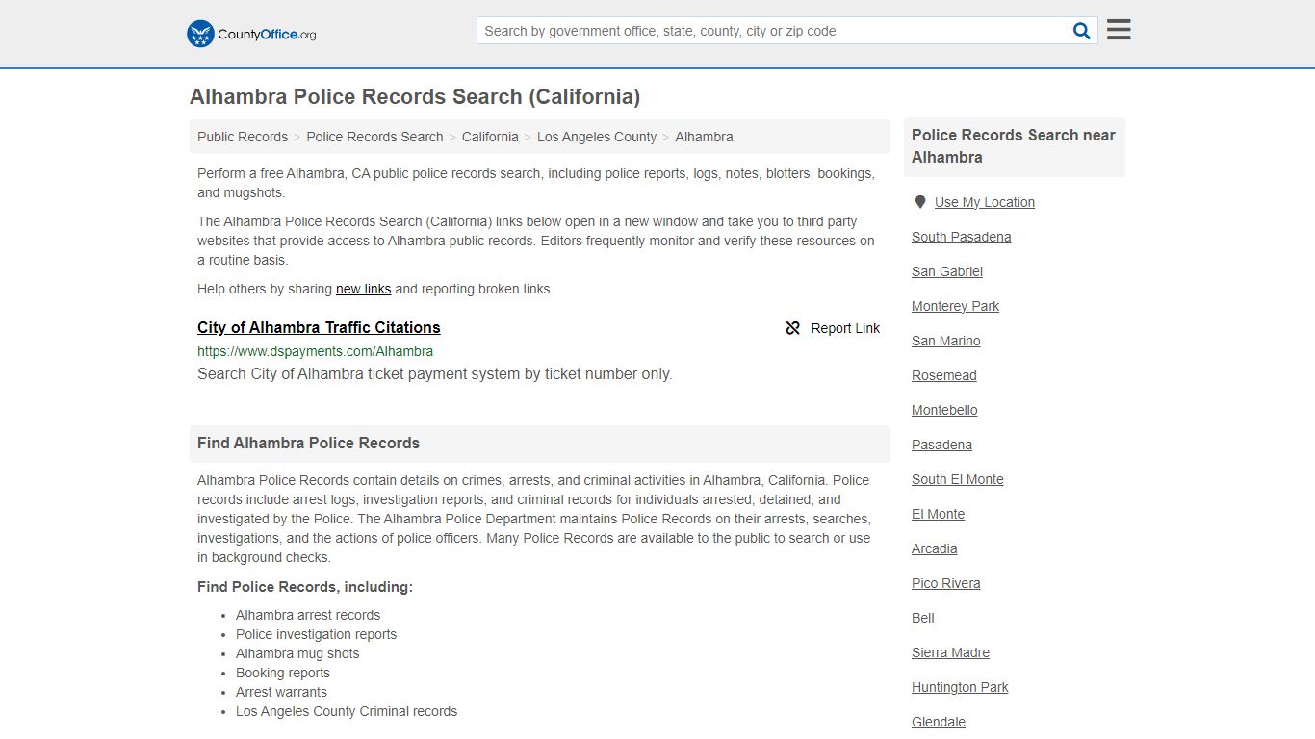Click 'Find Police Records, including:' subheading
Image resolution: width=1315 pixels, height=739 pixels.
pos(305,587)
